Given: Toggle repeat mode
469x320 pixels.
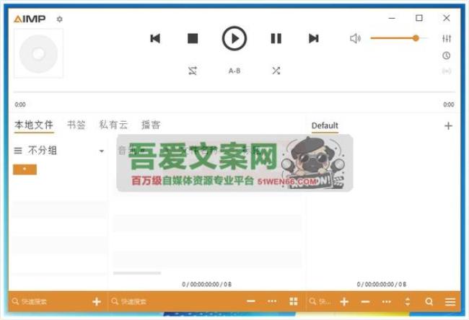Looking at the screenshot, I should point(193,71).
